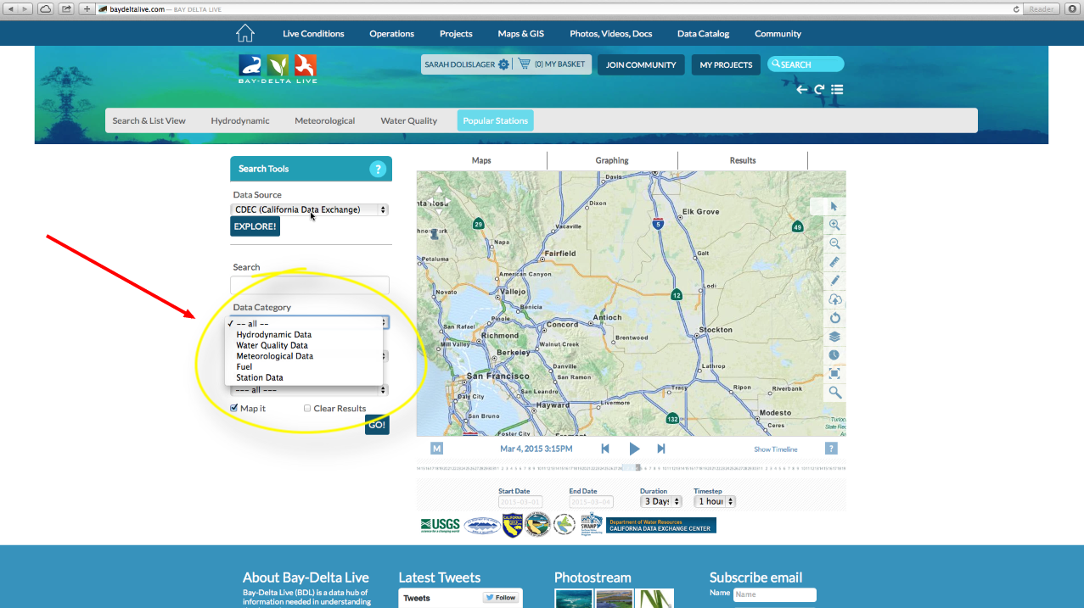Image resolution: width=1084 pixels, height=608 pixels.
Task: Open Data Catalog menu
Action: tap(703, 34)
